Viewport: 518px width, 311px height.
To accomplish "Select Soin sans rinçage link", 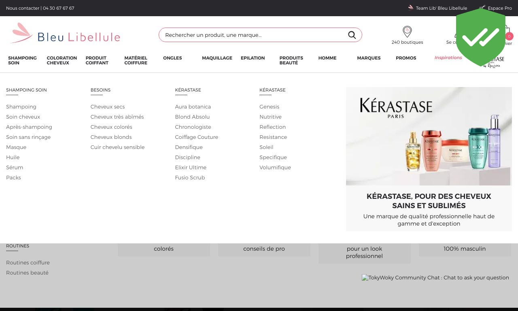I will 28,137.
